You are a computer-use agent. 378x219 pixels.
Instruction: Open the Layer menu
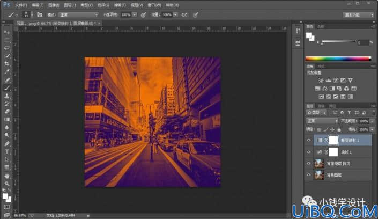click(70, 5)
